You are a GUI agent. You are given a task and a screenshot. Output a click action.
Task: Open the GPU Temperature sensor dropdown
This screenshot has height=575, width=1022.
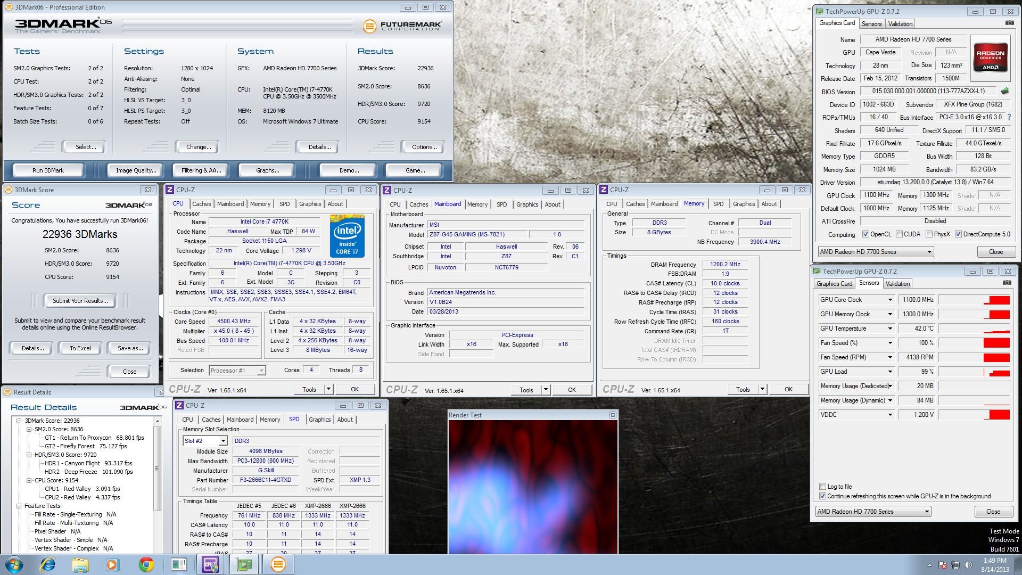click(x=889, y=328)
